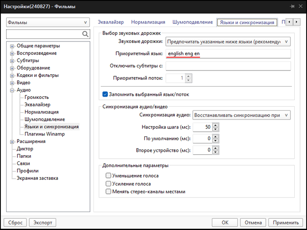Click the search magnifier icon
Image resolution: width=307 pixels, height=230 pixels.
click(86, 34)
